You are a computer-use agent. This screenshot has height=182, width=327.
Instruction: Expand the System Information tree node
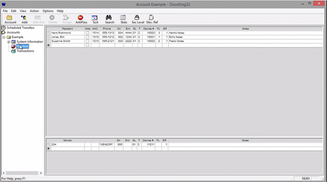coord(9,42)
